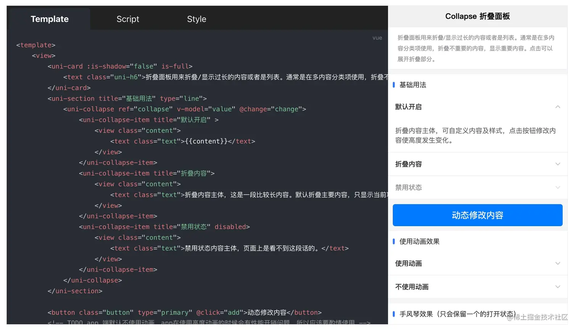Click the uni-collapse ref="collapse" code line
577x330 pixels.
[185, 109]
